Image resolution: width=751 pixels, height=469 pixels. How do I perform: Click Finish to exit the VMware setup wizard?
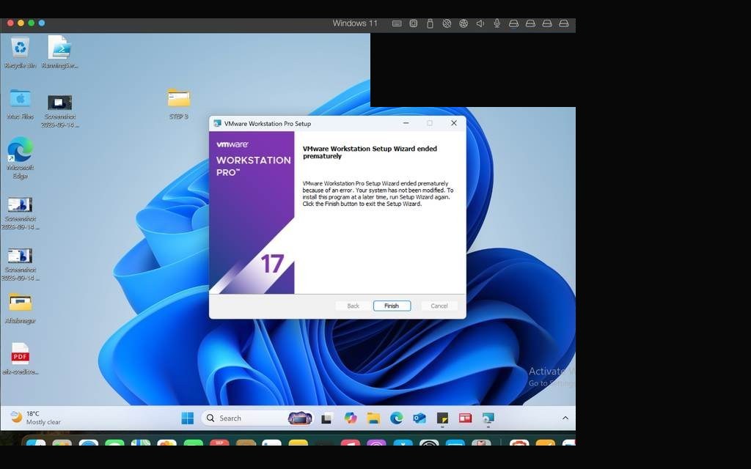pyautogui.click(x=392, y=306)
